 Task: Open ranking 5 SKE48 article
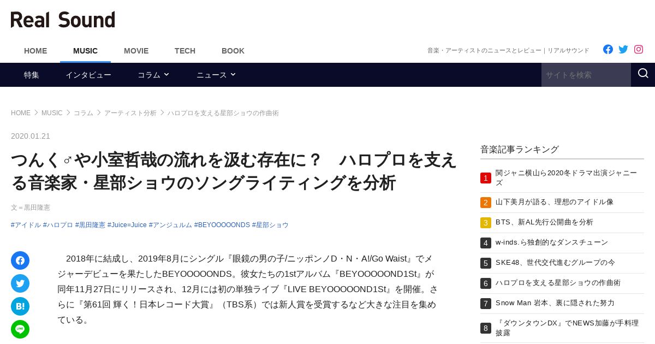562,263
